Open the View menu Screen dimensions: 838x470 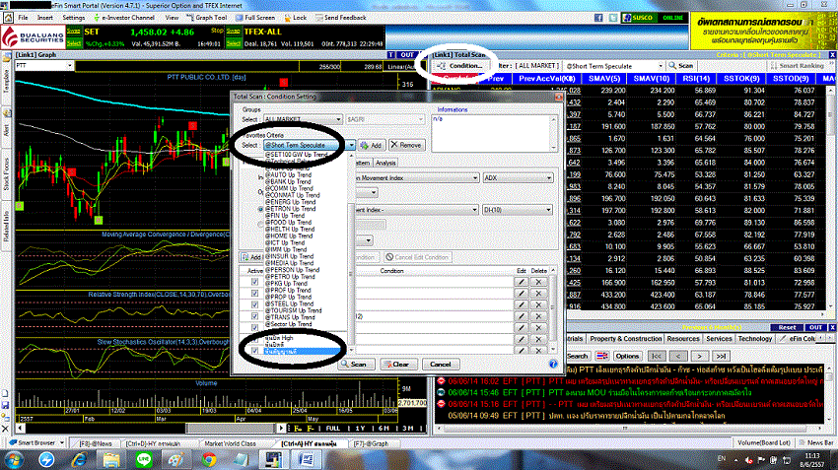172,18
